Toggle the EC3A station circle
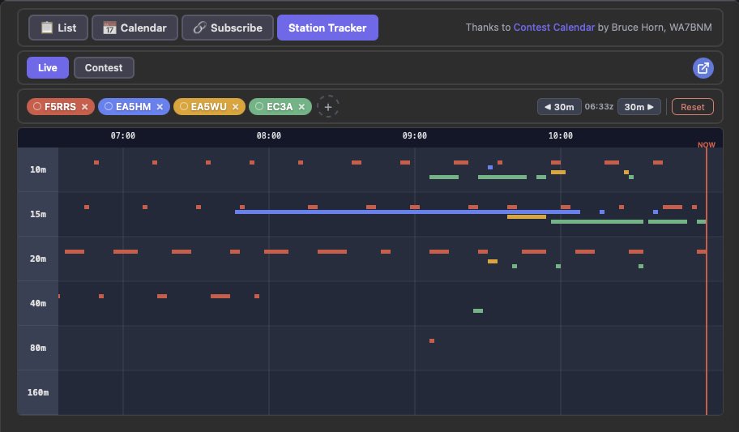 tap(259, 107)
